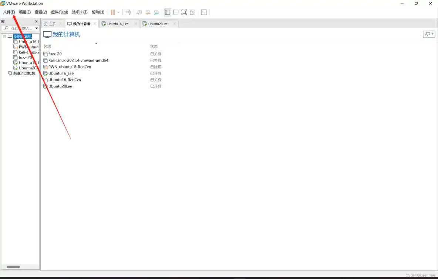Toggle Unity mode icon in the toolbar

(x=192, y=12)
